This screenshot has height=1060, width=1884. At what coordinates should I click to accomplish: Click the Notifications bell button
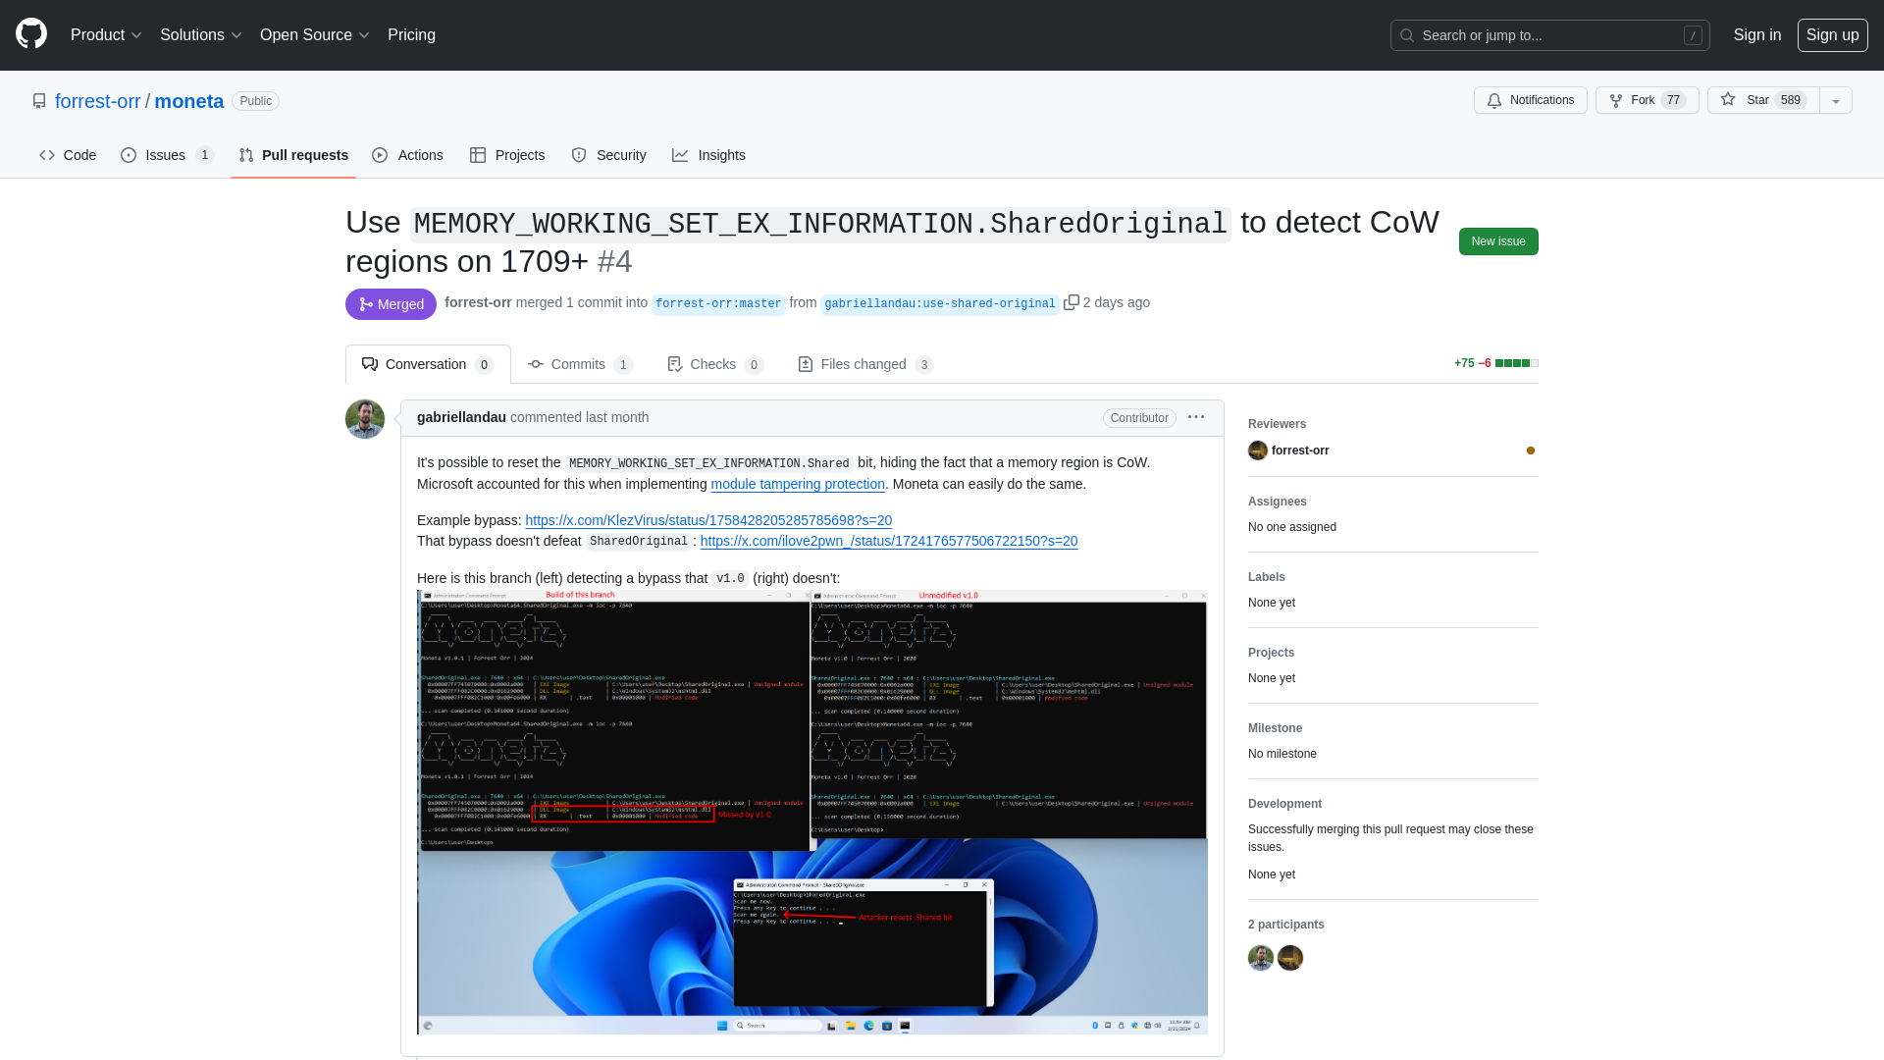pos(1530,100)
